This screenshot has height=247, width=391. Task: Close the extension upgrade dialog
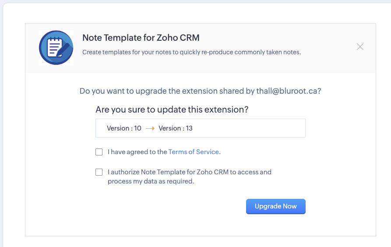pyautogui.click(x=360, y=47)
